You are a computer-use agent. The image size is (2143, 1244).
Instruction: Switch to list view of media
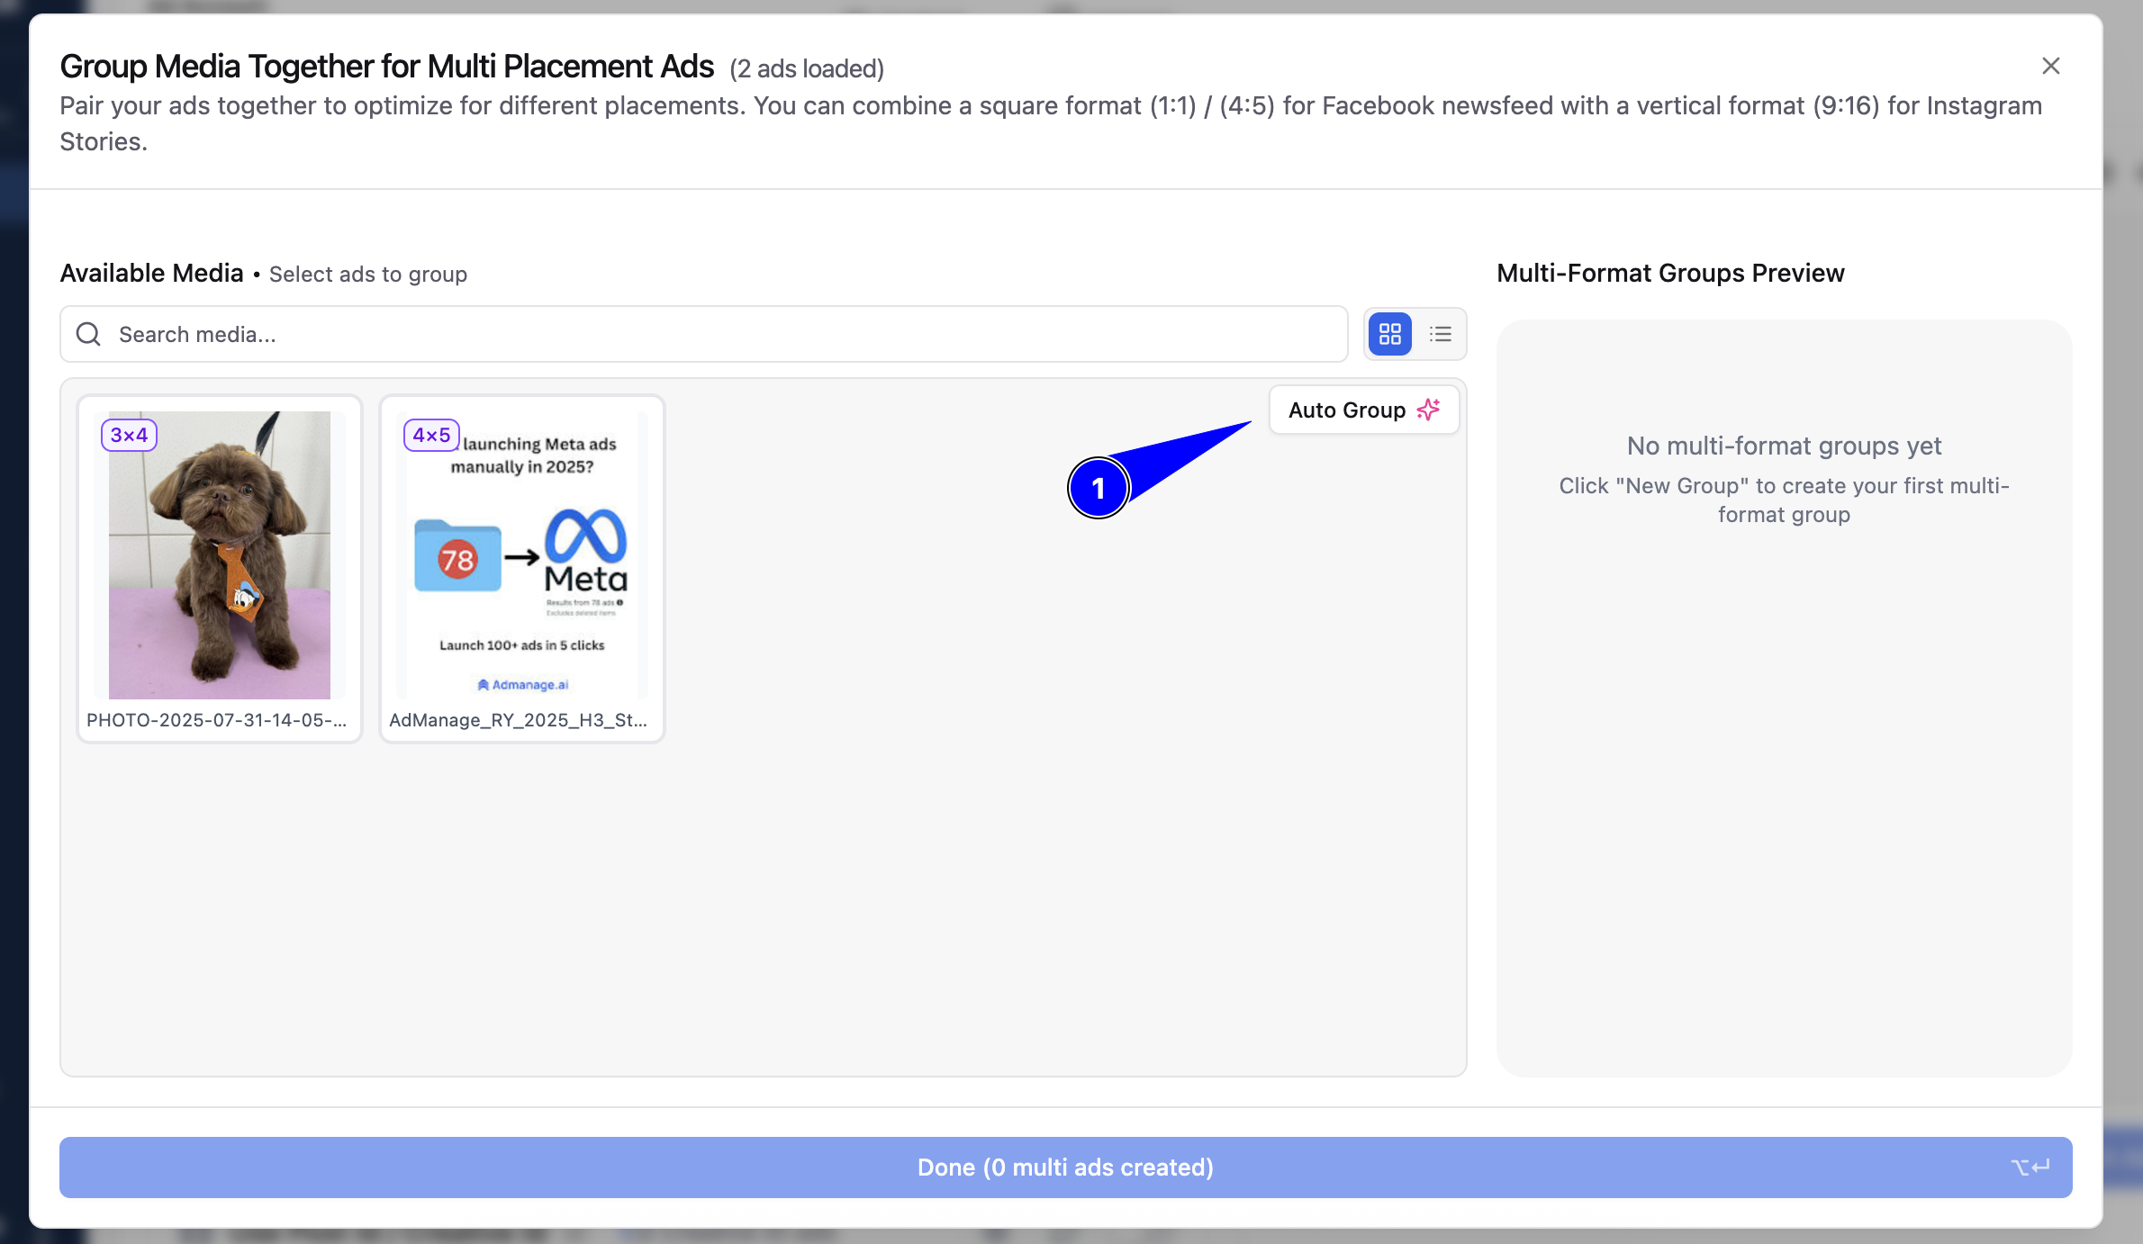point(1440,334)
